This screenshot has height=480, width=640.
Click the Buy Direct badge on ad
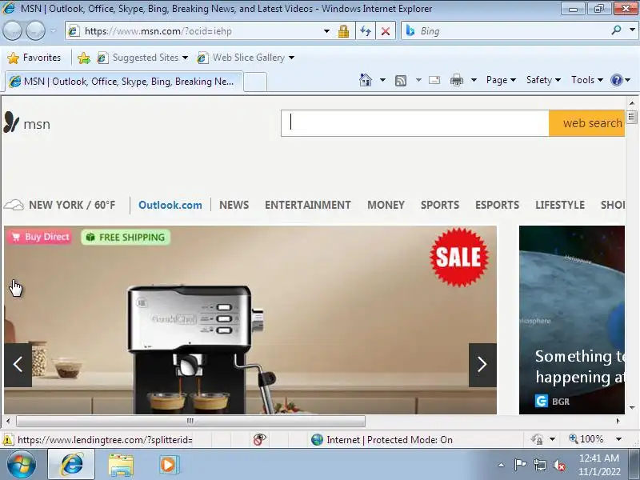coord(40,237)
